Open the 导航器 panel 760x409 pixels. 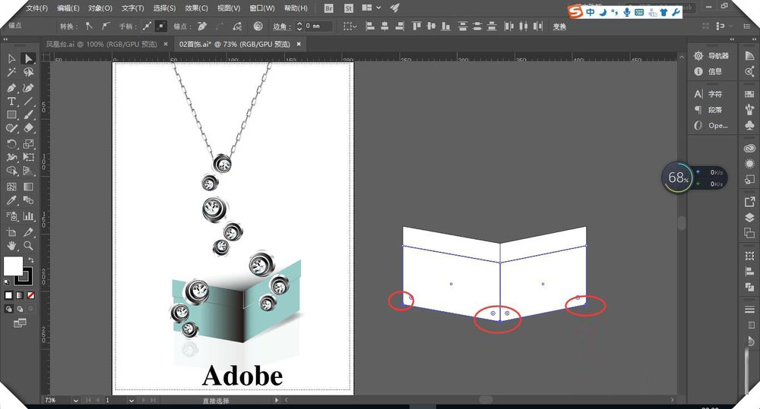[x=717, y=55]
